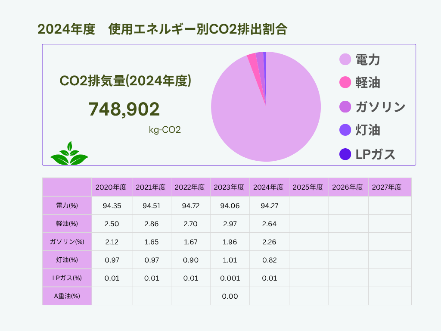The width and height of the screenshot is (441, 331).
Task: Click the 灯油 legend color circle
Action: (x=345, y=130)
